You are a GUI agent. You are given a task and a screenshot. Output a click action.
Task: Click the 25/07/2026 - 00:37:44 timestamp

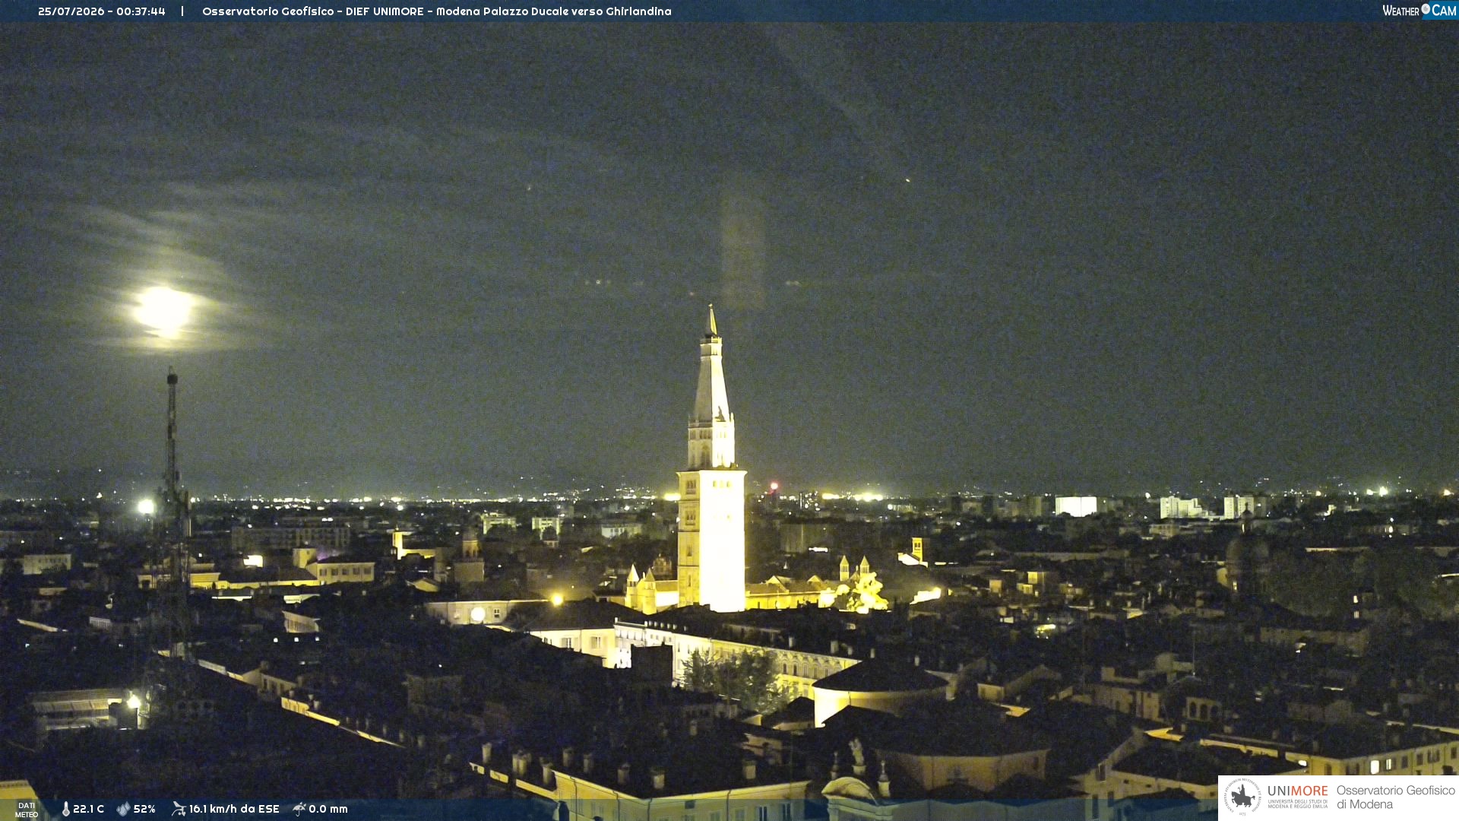coord(102,11)
